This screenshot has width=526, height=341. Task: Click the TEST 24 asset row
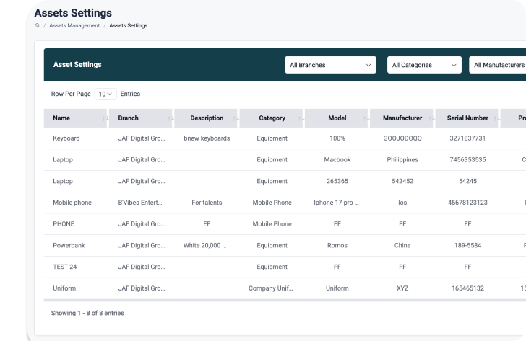point(65,267)
